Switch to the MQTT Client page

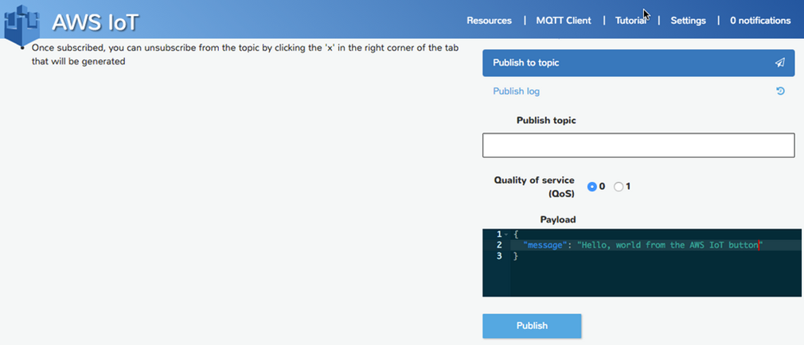(564, 21)
